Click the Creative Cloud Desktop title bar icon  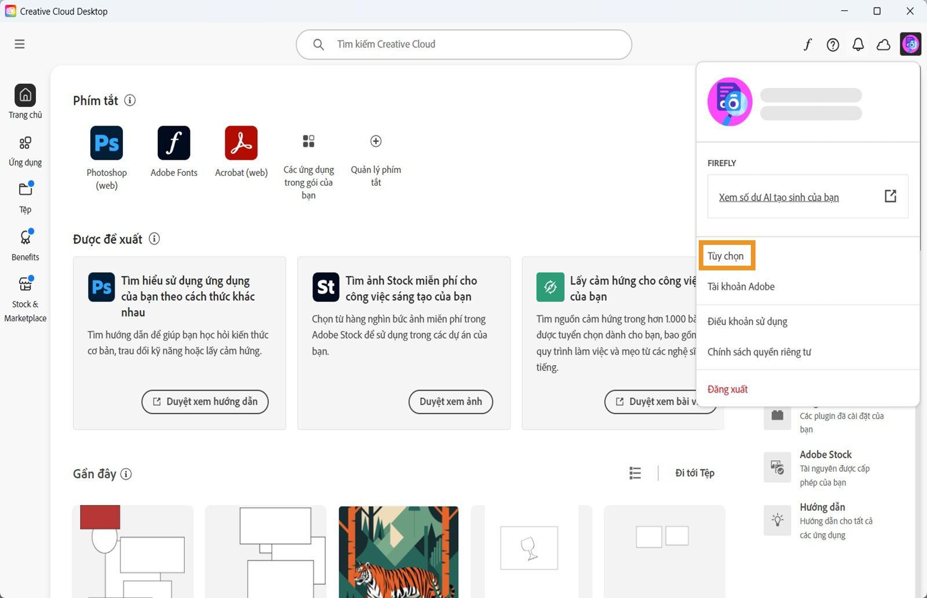10,11
